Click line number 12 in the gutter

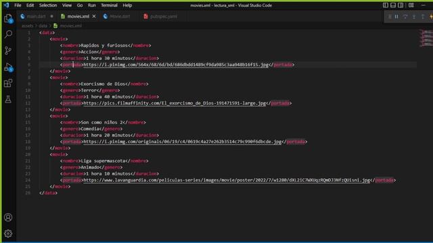point(28,103)
